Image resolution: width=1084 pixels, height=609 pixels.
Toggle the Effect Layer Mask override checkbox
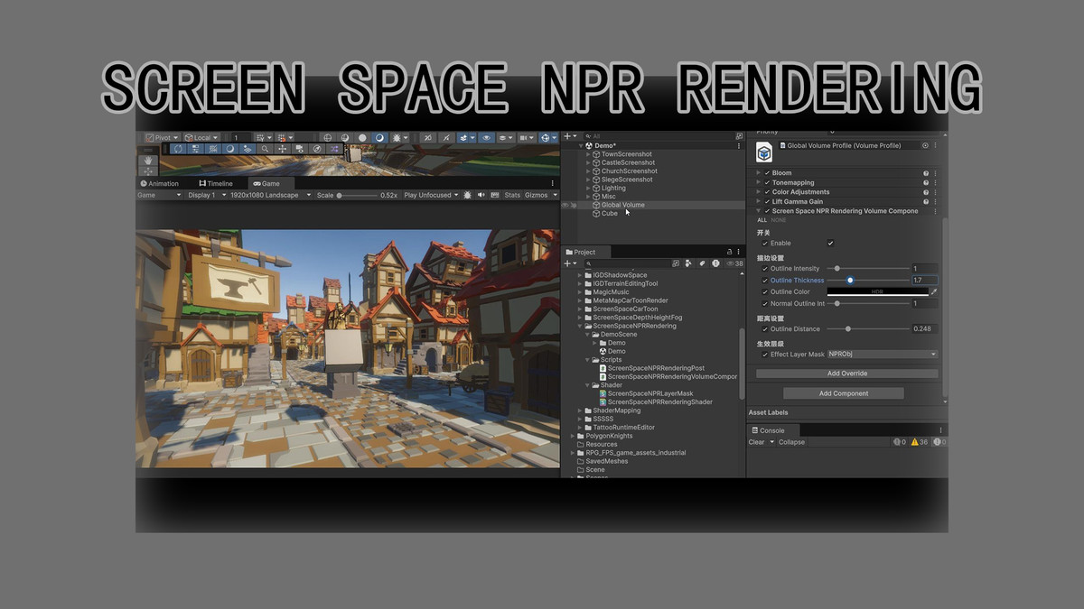(x=765, y=355)
